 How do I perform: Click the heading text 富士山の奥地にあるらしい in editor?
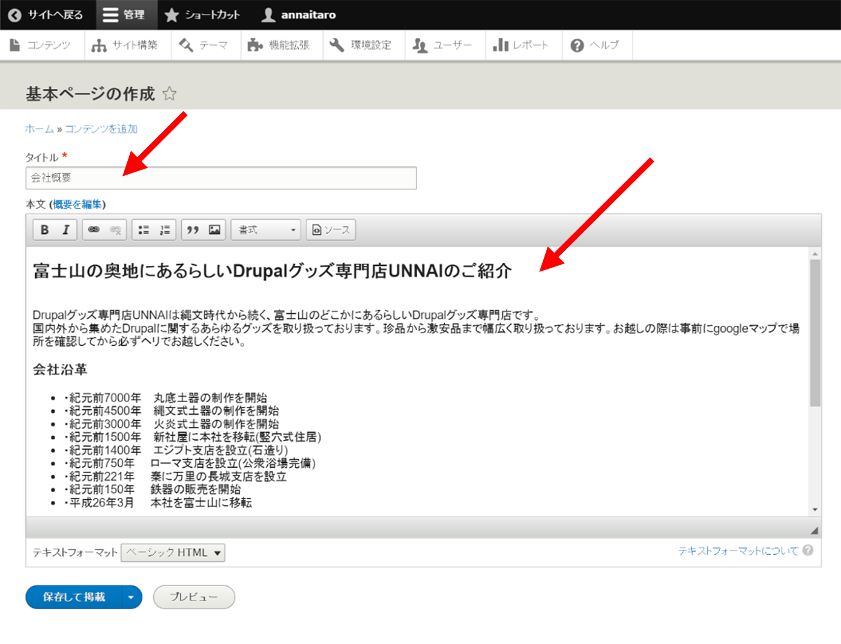132,271
